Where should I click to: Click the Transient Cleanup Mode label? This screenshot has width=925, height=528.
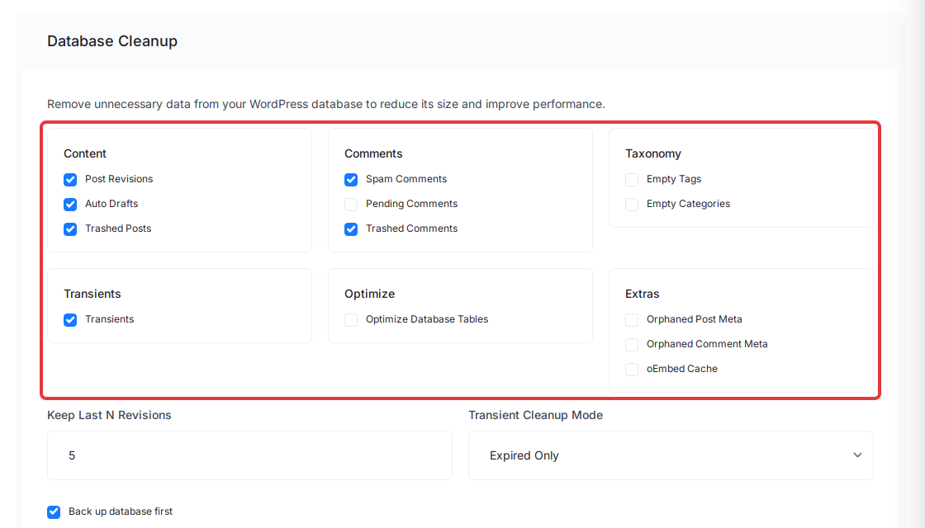[536, 415]
